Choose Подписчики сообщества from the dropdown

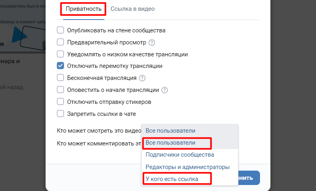(180, 155)
